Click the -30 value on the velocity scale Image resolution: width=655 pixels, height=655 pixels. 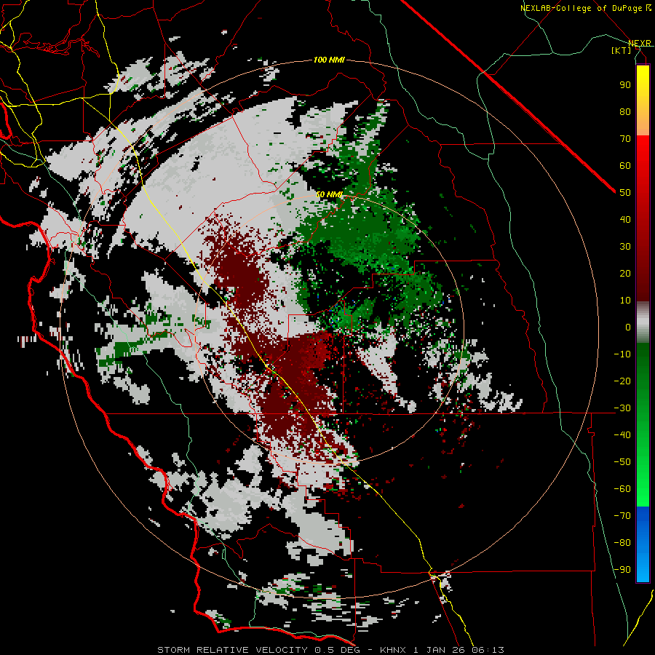click(622, 408)
